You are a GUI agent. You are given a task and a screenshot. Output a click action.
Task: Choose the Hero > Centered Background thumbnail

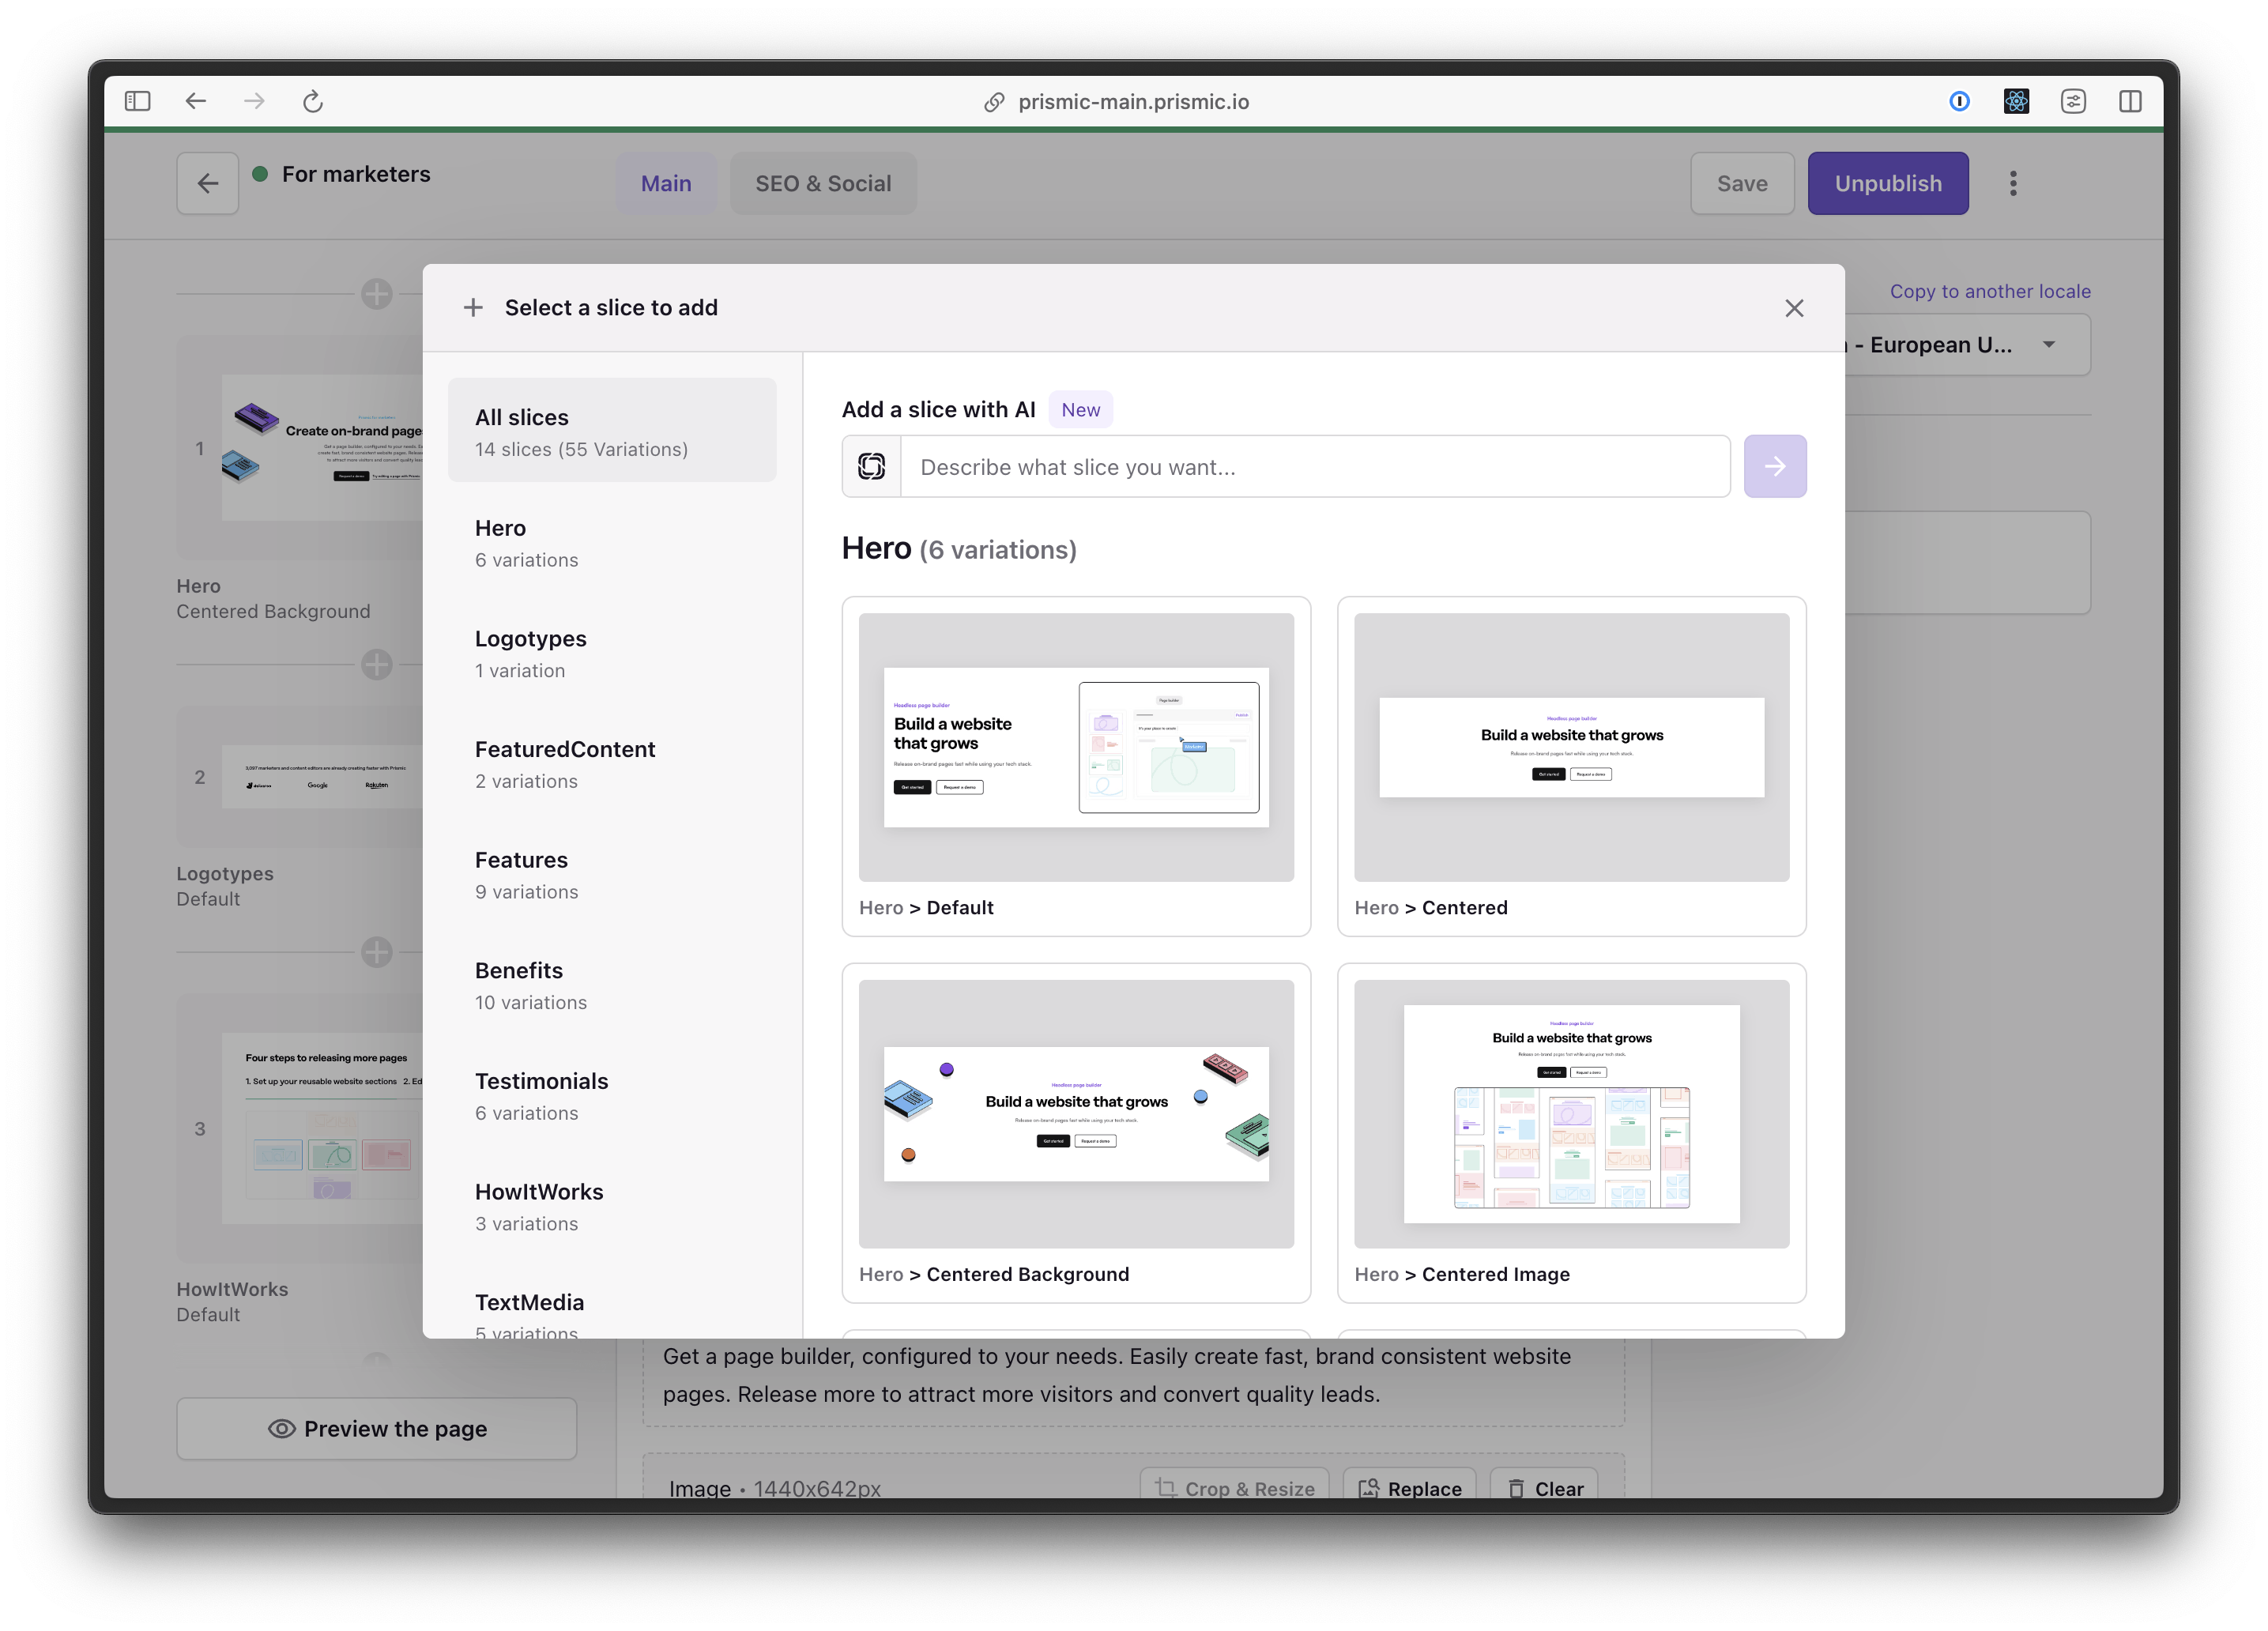point(1076,1114)
